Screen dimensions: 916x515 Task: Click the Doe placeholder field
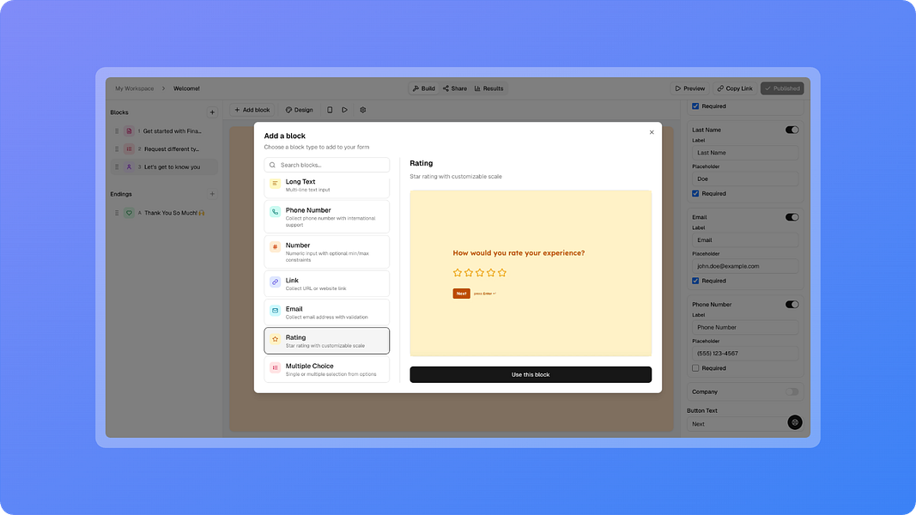pos(745,179)
